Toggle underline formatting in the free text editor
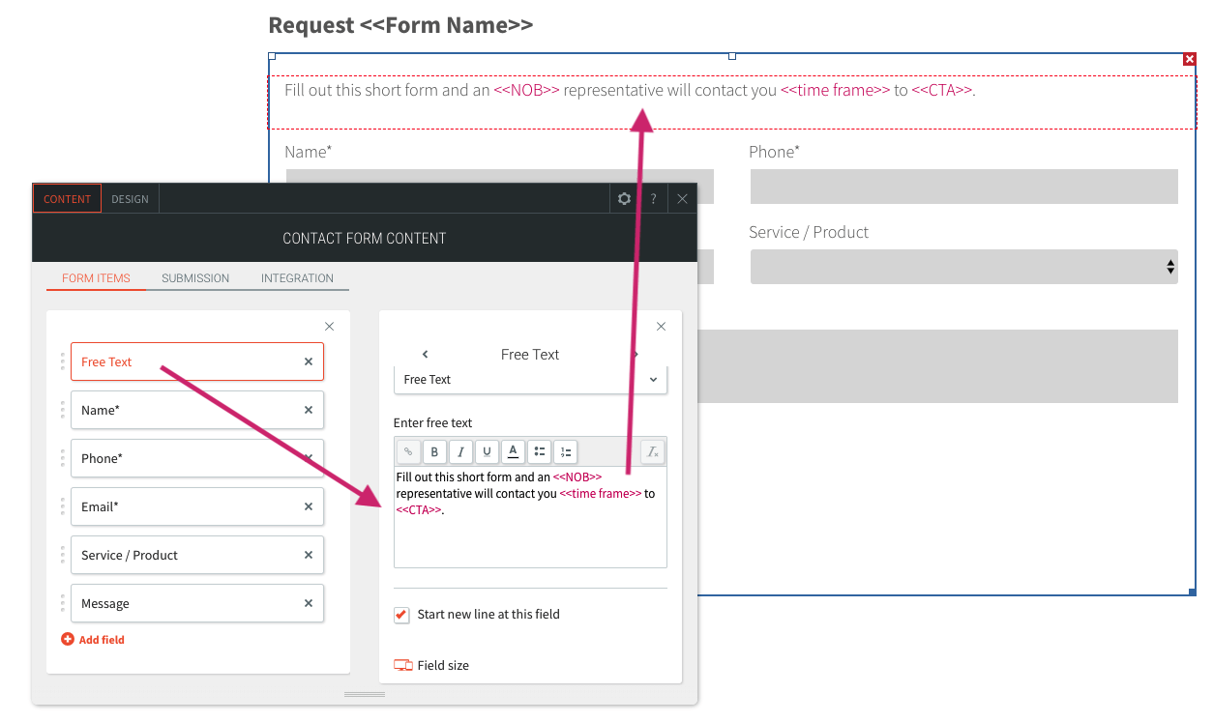1213x722 pixels. pos(487,451)
